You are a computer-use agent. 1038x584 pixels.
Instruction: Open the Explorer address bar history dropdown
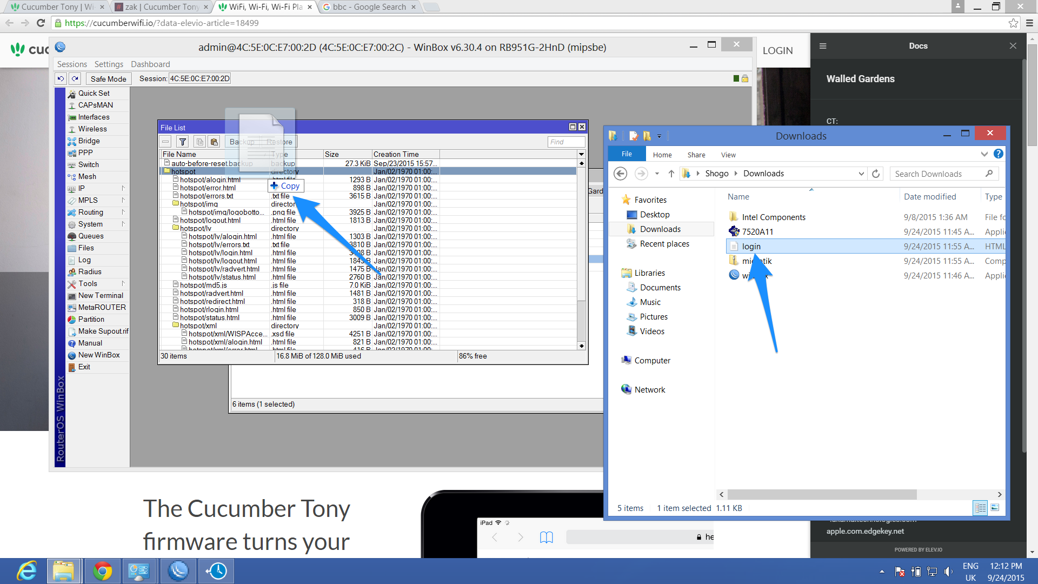(861, 174)
